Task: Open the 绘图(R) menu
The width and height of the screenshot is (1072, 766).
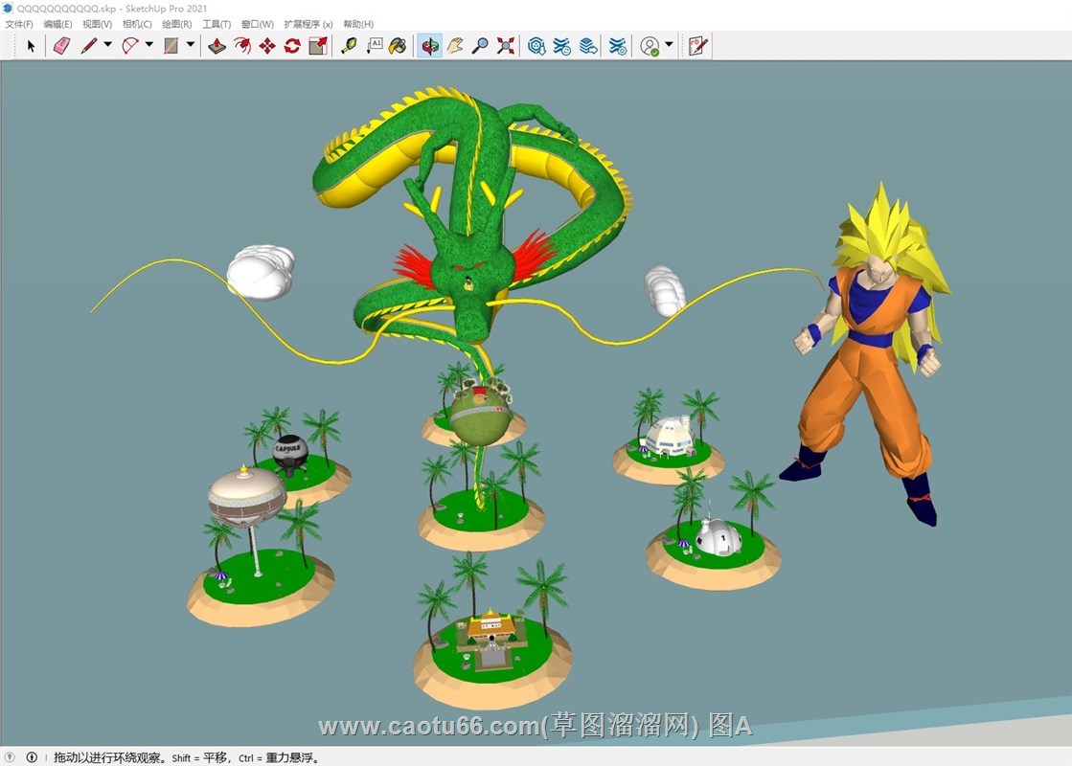Action: tap(177, 24)
